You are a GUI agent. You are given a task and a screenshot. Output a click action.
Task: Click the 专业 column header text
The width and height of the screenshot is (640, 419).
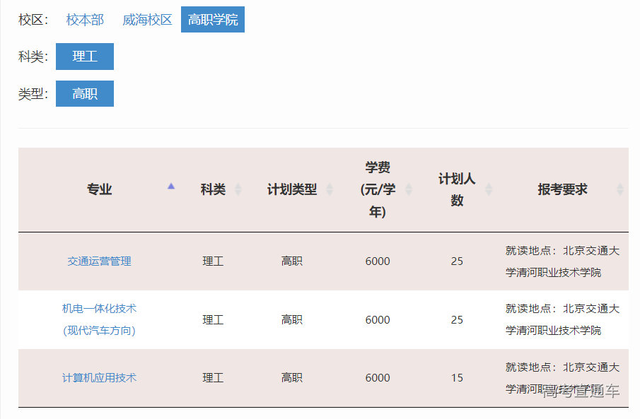click(99, 189)
